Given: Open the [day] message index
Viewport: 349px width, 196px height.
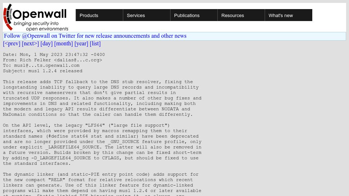Looking at the screenshot, I should 47,44.
